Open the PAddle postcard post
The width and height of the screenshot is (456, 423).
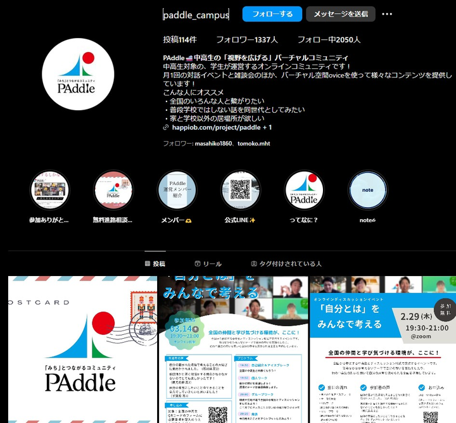82,350
